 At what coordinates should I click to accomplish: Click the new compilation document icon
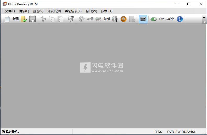pyautogui.click(x=7, y=19)
